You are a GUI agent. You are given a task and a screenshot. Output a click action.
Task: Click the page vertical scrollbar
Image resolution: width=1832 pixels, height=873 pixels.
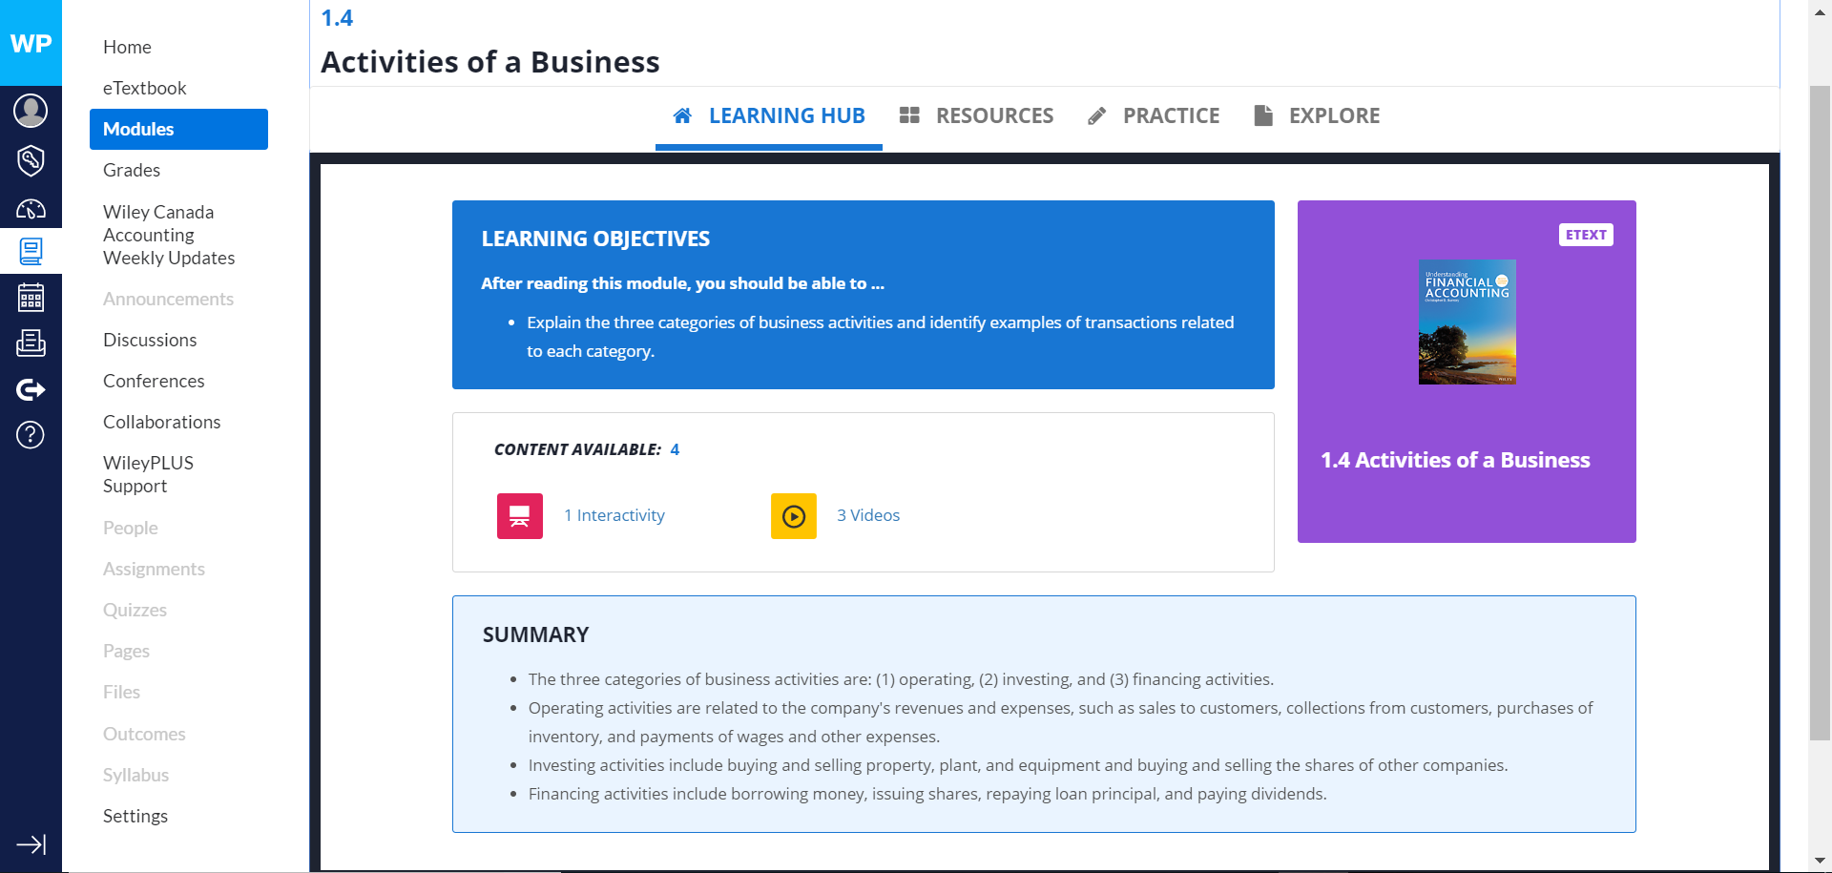1820,410
